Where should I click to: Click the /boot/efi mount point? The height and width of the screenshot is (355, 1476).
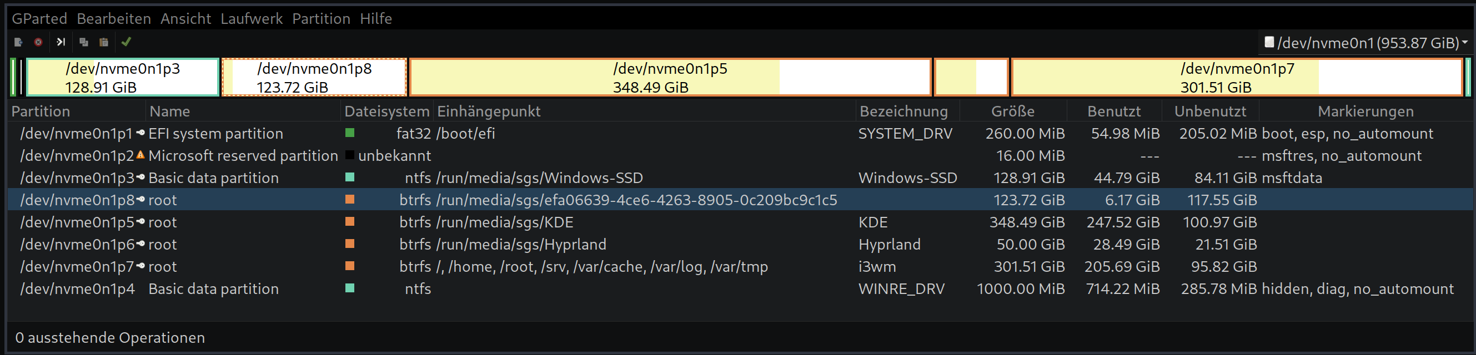tap(466, 134)
